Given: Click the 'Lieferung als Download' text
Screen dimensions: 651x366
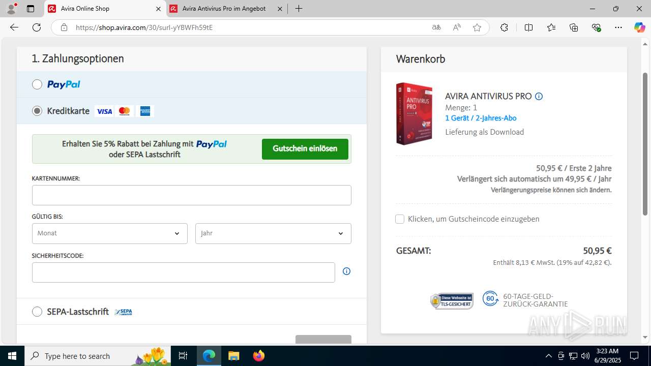Looking at the screenshot, I should pyautogui.click(x=485, y=132).
